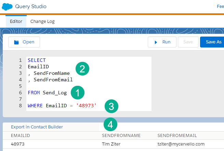
Task: Switch to the Editor tab
Action: [16, 21]
